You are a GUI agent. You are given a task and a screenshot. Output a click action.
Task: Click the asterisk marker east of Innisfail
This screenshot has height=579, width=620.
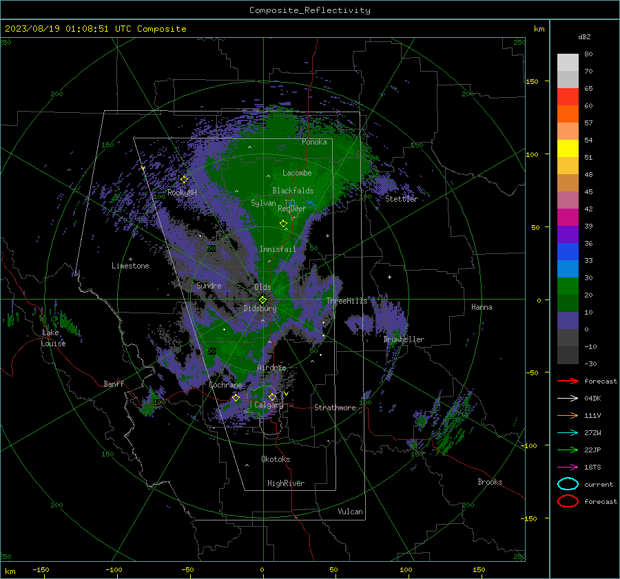[x=327, y=236]
